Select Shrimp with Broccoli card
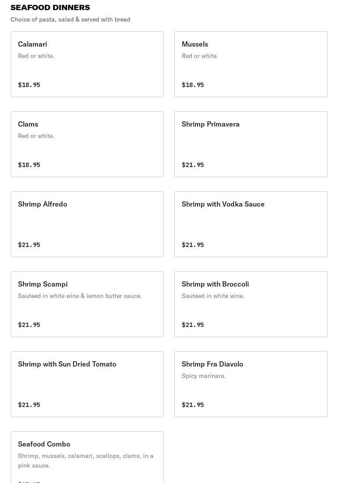Viewport: 338px width, 483px height. tap(251, 304)
